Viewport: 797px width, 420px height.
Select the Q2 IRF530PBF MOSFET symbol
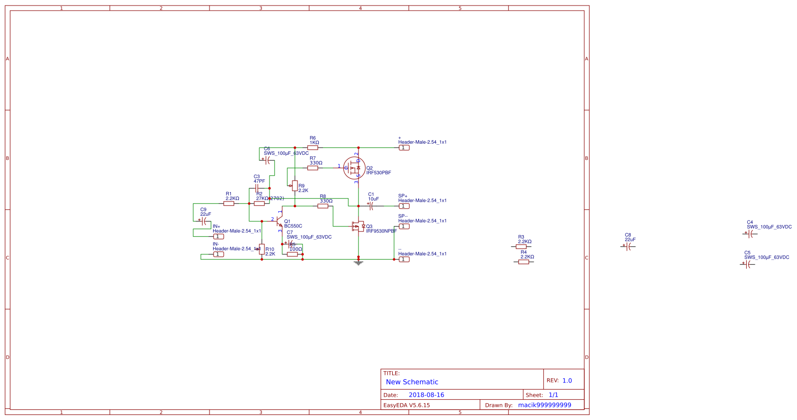[x=356, y=168]
